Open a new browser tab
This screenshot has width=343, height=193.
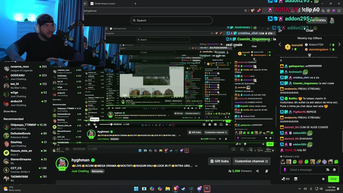coord(135,3)
